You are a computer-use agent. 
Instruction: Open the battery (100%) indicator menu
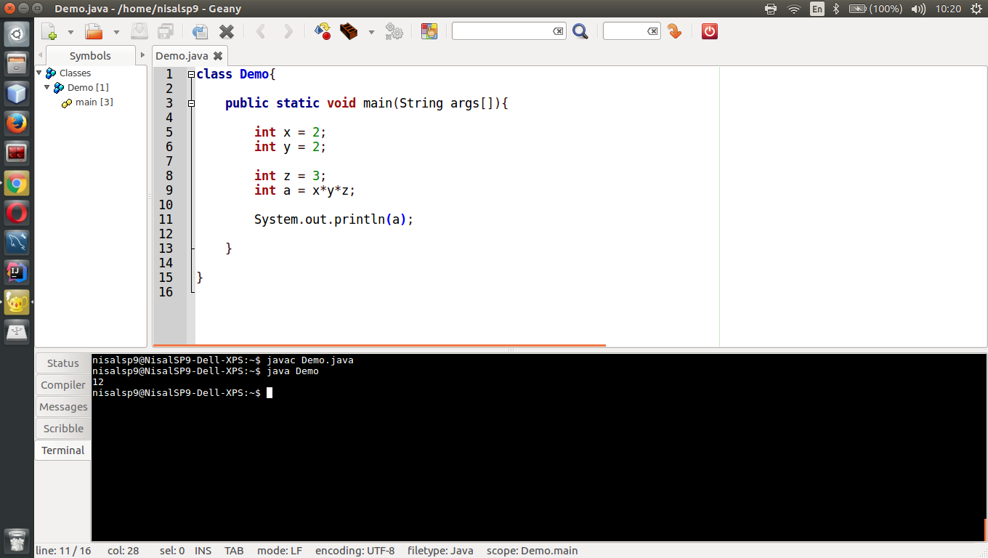(875, 9)
